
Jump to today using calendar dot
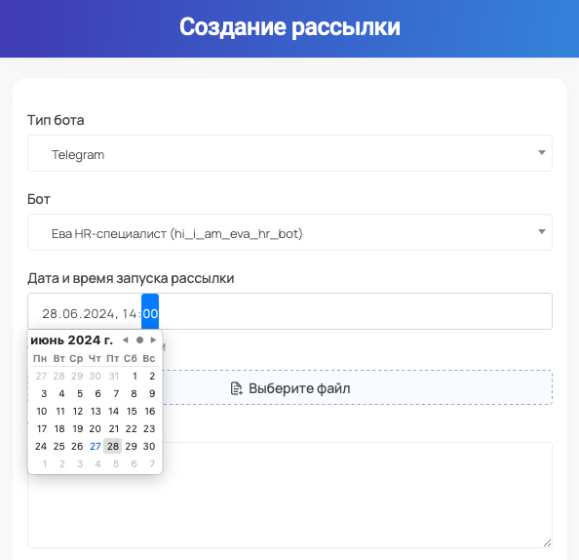pyautogui.click(x=139, y=340)
